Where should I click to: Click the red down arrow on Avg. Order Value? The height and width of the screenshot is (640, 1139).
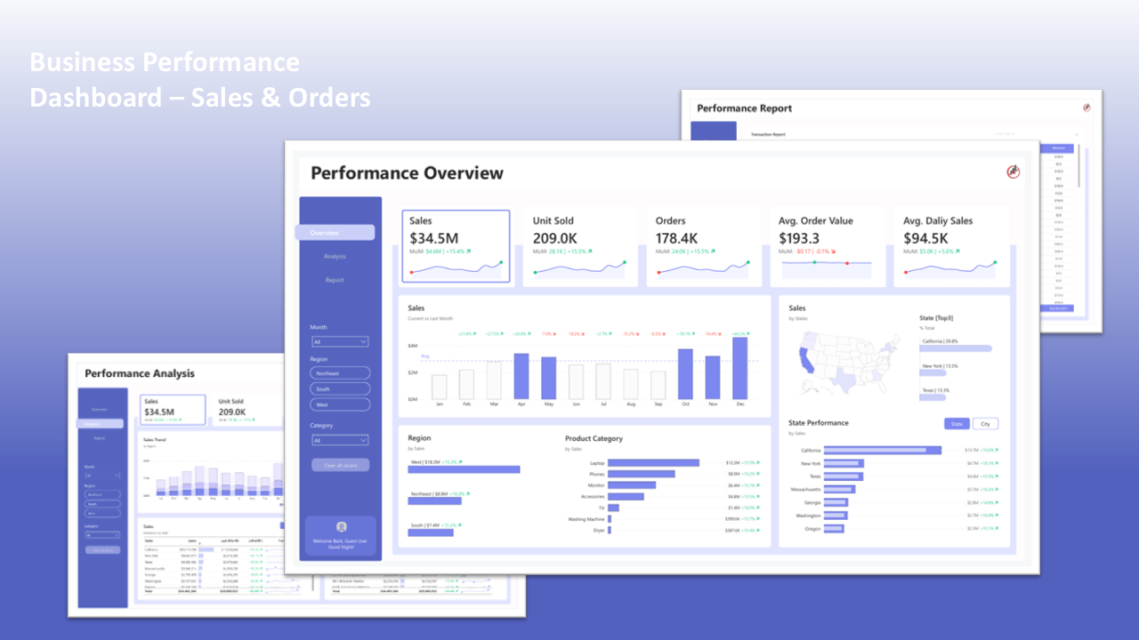tap(836, 252)
